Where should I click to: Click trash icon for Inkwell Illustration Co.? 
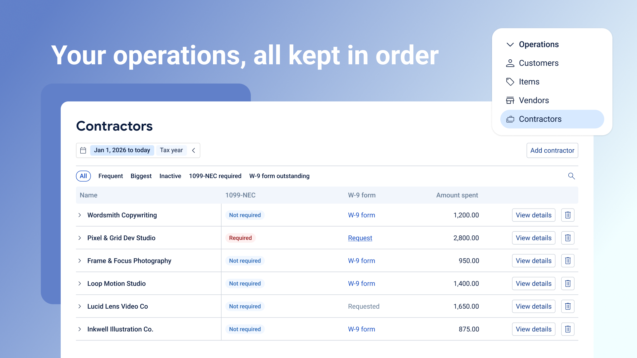pyautogui.click(x=568, y=329)
